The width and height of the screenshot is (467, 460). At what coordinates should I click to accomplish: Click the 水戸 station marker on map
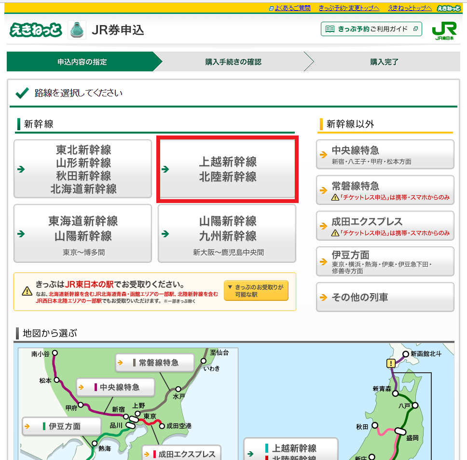point(178,389)
